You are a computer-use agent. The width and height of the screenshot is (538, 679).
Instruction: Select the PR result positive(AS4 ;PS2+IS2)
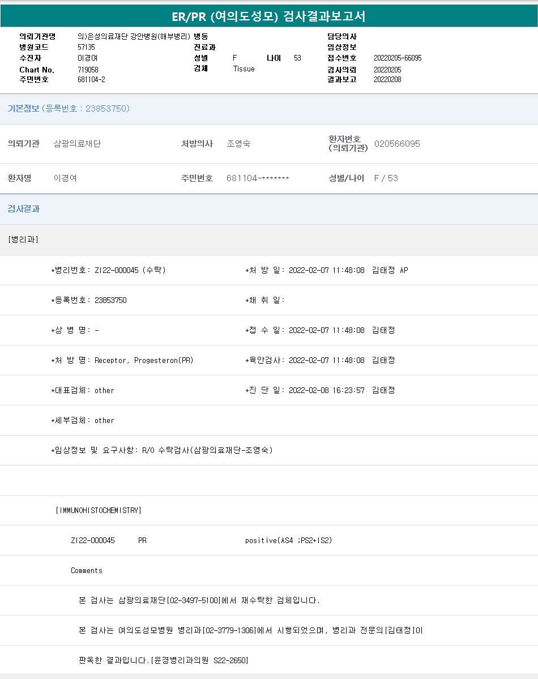(x=288, y=540)
